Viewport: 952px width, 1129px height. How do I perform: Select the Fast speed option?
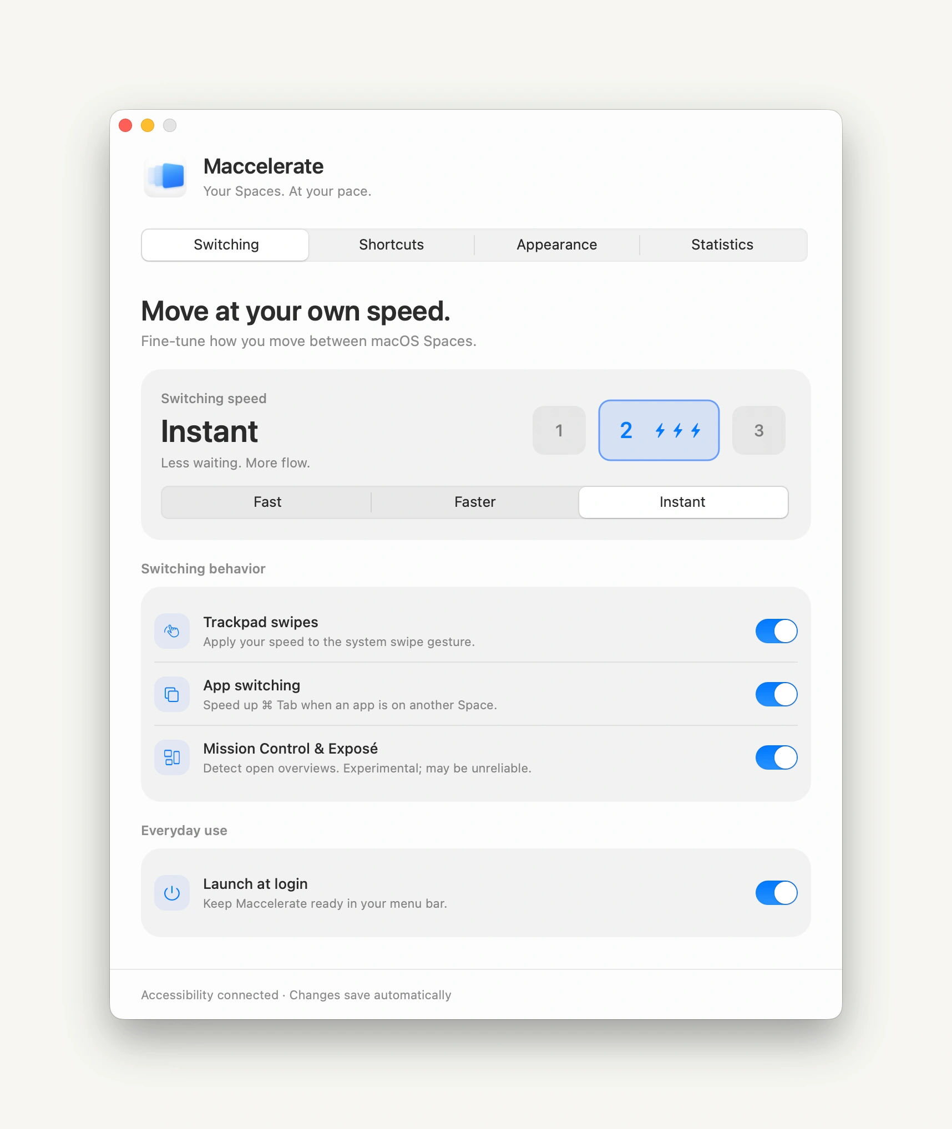[267, 502]
